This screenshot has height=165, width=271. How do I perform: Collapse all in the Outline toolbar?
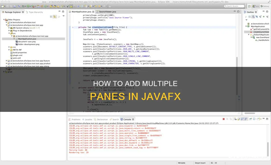pos(250,17)
